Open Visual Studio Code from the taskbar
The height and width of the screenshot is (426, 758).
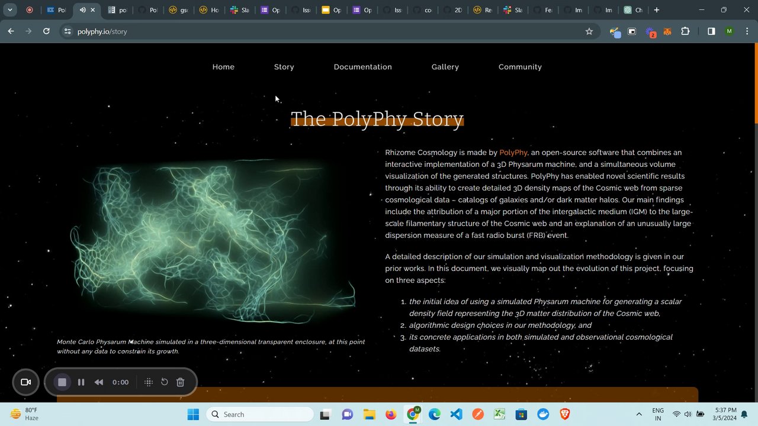tap(456, 414)
